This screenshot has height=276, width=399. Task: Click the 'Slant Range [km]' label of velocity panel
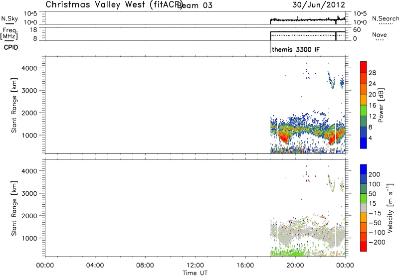tap(14, 208)
